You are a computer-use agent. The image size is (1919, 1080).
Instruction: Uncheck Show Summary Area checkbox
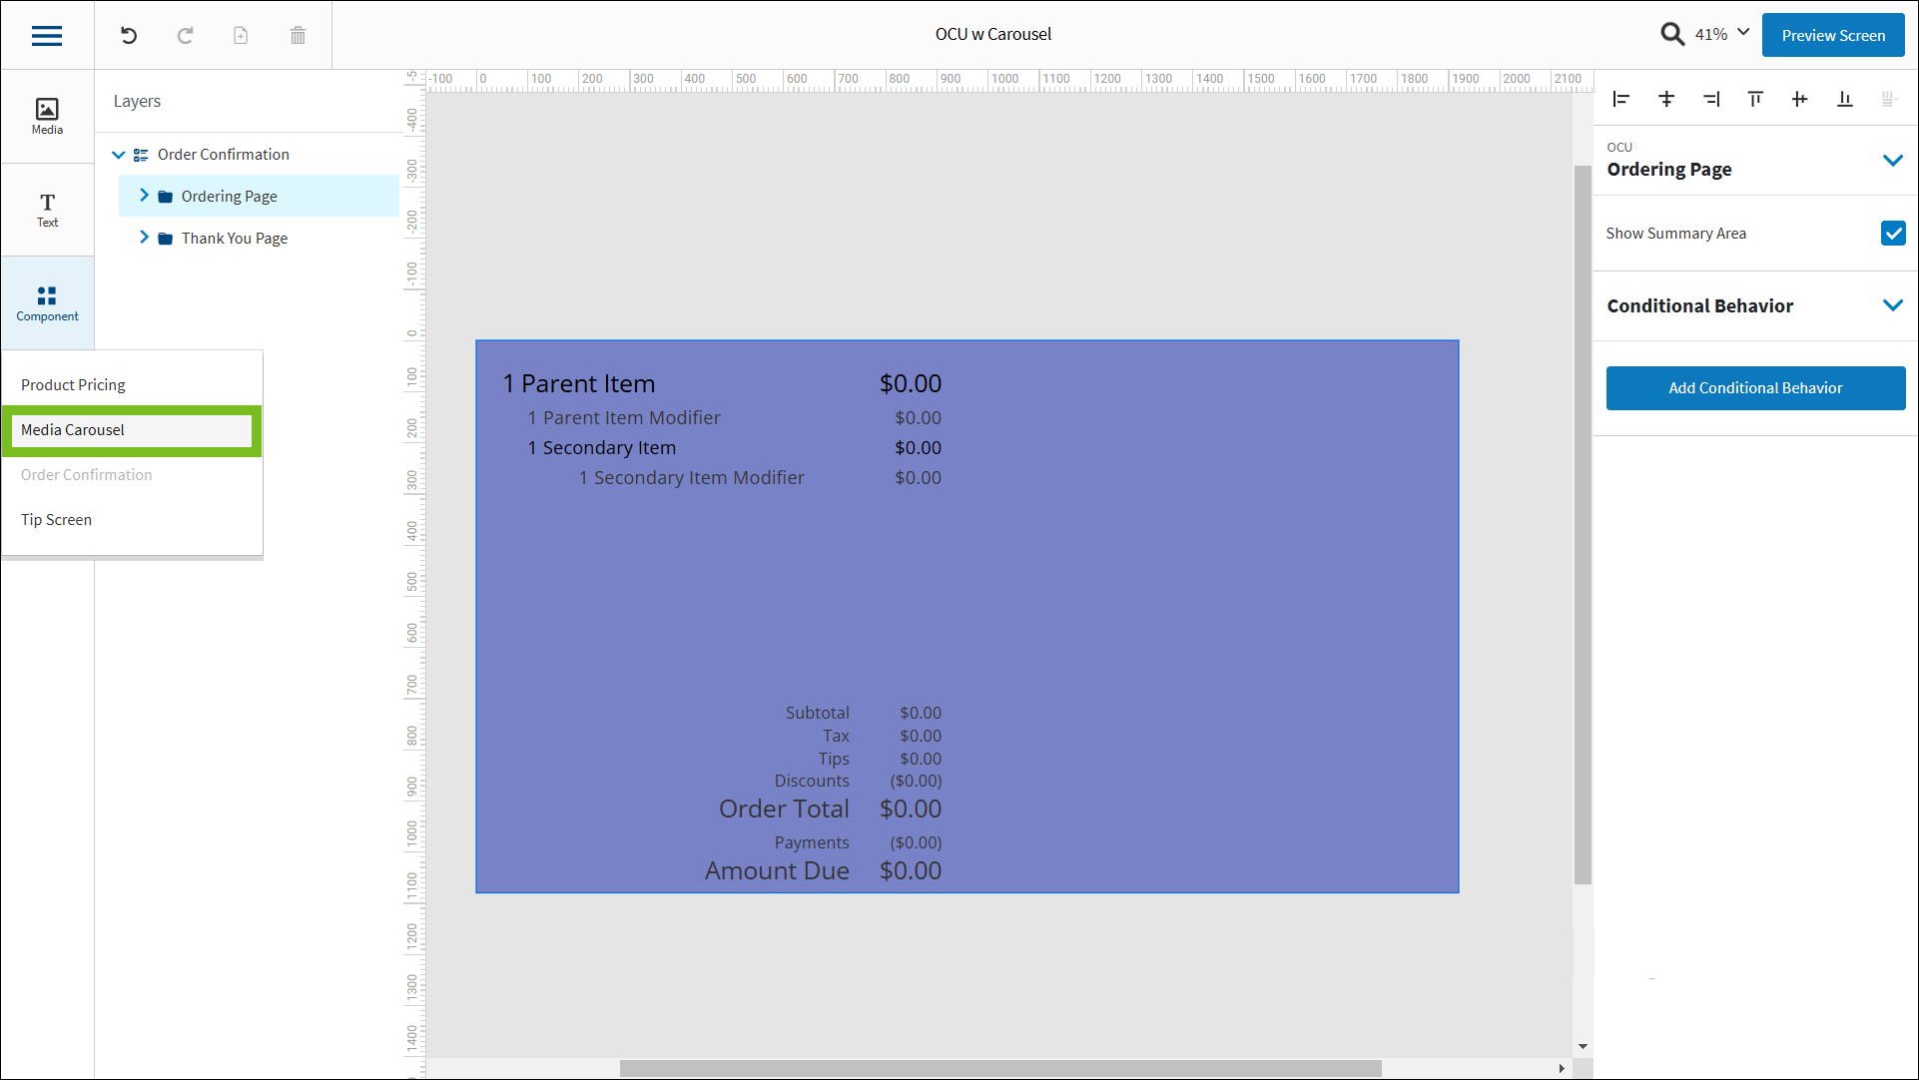1892,234
